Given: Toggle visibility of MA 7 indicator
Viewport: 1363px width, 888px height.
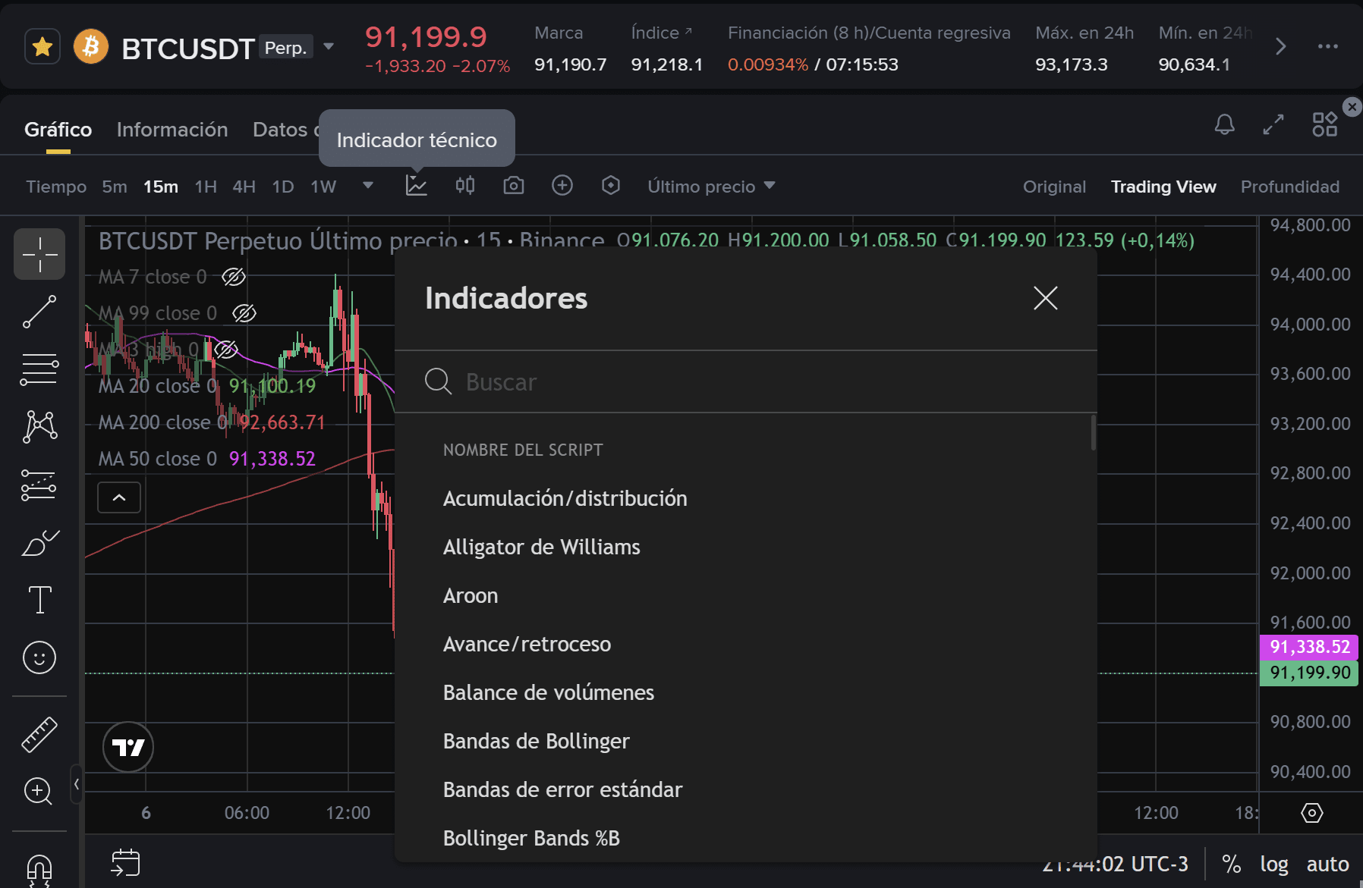Looking at the screenshot, I should click(234, 277).
